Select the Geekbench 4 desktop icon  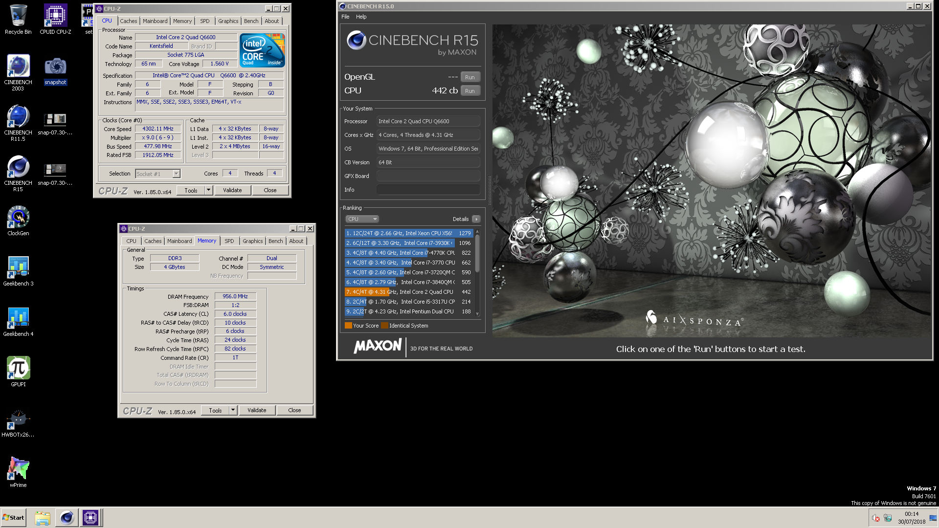(18, 321)
